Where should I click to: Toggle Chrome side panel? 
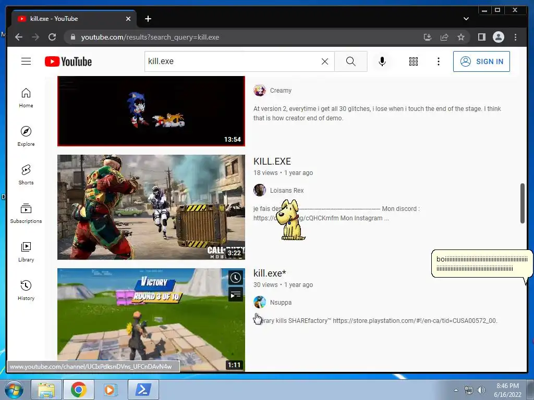tap(481, 37)
